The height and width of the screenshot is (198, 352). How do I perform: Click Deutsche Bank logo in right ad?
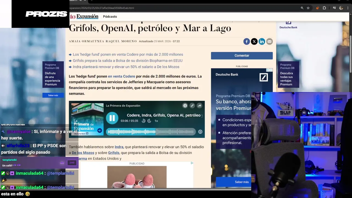pos(263,77)
